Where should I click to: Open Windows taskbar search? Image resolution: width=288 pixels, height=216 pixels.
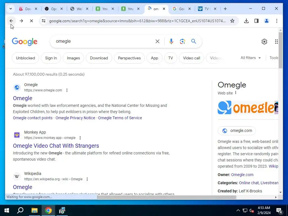coord(20,210)
